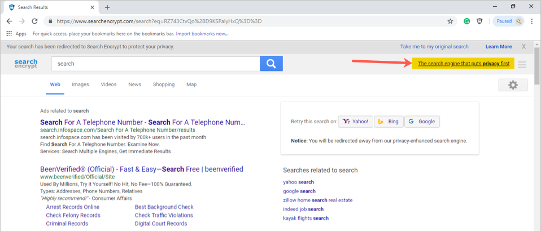Dismiss the redirect notice with X

(x=523, y=46)
